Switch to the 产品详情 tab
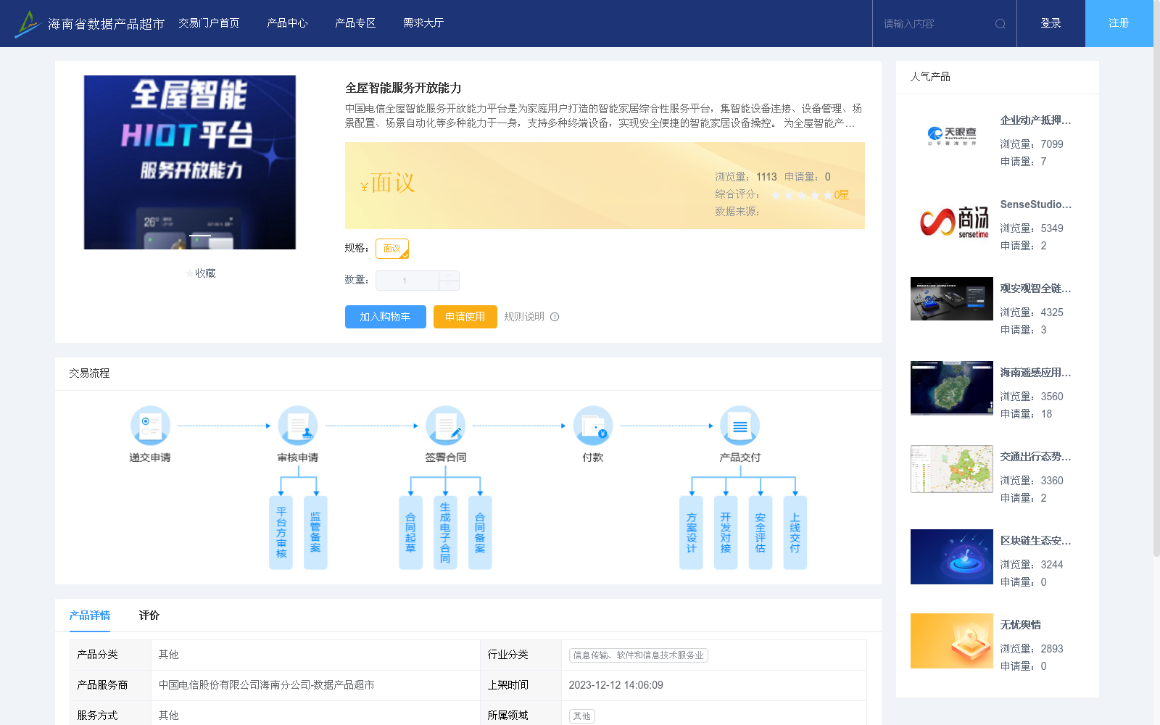Viewport: 1160px width, 725px height. [90, 616]
